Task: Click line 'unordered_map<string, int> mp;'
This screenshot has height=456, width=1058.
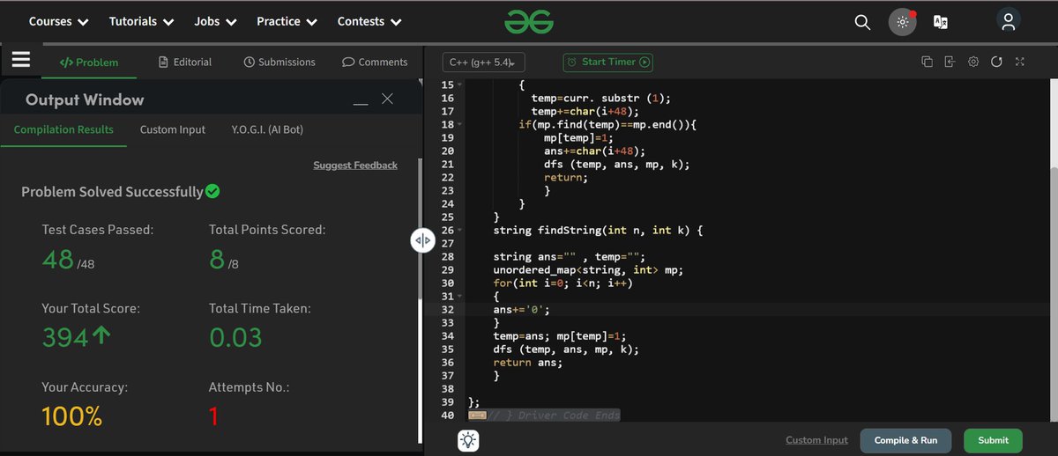Action: coord(588,270)
